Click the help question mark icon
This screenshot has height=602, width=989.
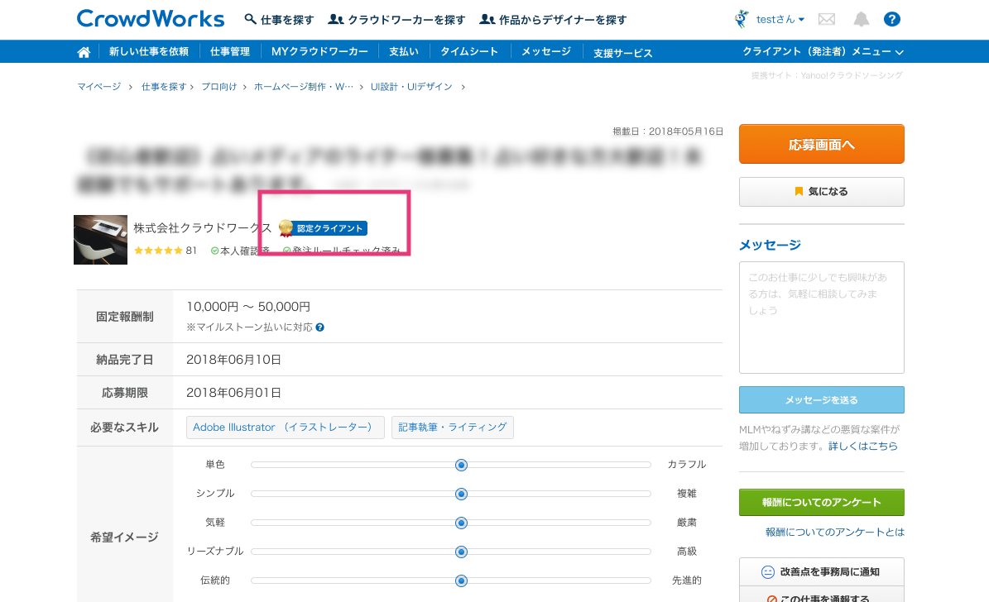891,19
